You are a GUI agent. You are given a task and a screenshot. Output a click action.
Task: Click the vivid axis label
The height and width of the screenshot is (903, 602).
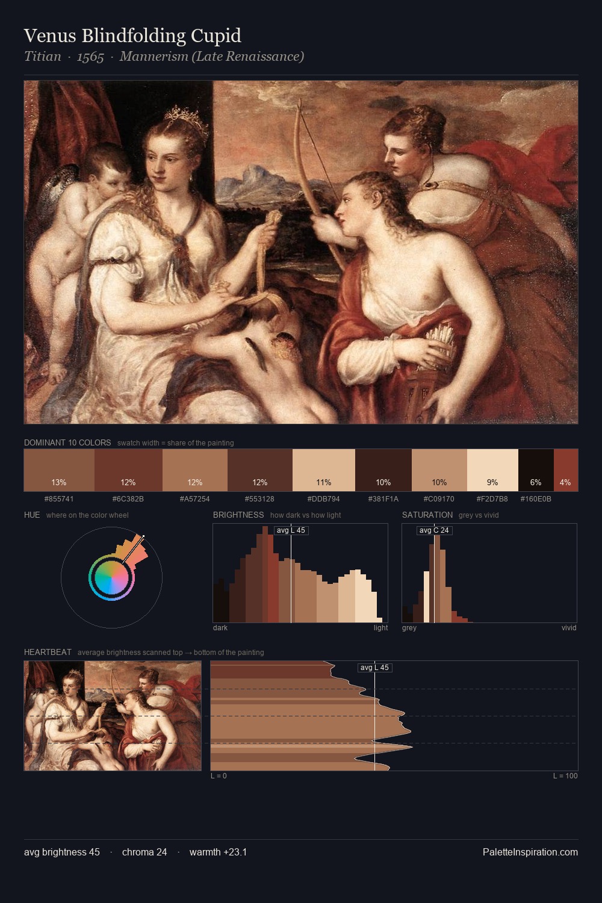tap(569, 628)
